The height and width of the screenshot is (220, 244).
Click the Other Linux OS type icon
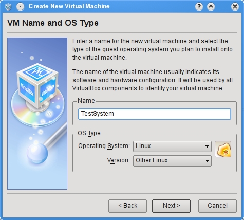(223, 149)
